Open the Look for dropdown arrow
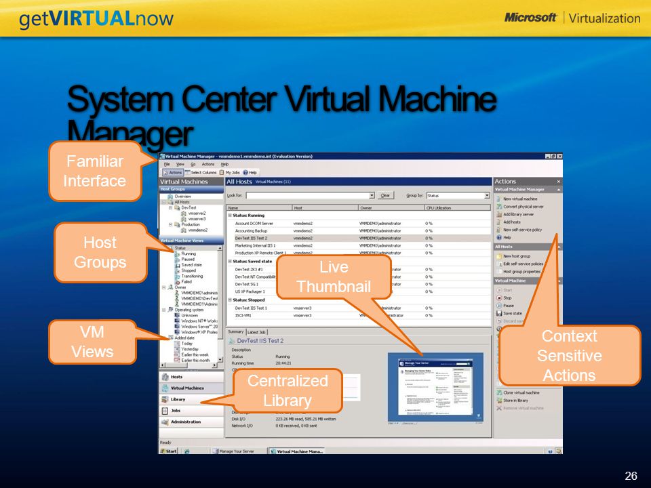 pyautogui.click(x=372, y=195)
